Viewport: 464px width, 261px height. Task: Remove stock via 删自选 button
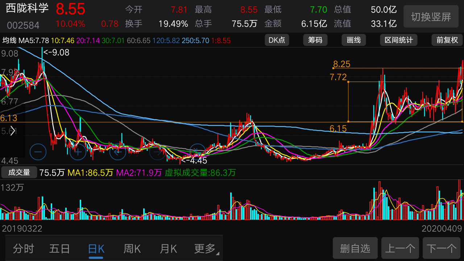pos(355,248)
